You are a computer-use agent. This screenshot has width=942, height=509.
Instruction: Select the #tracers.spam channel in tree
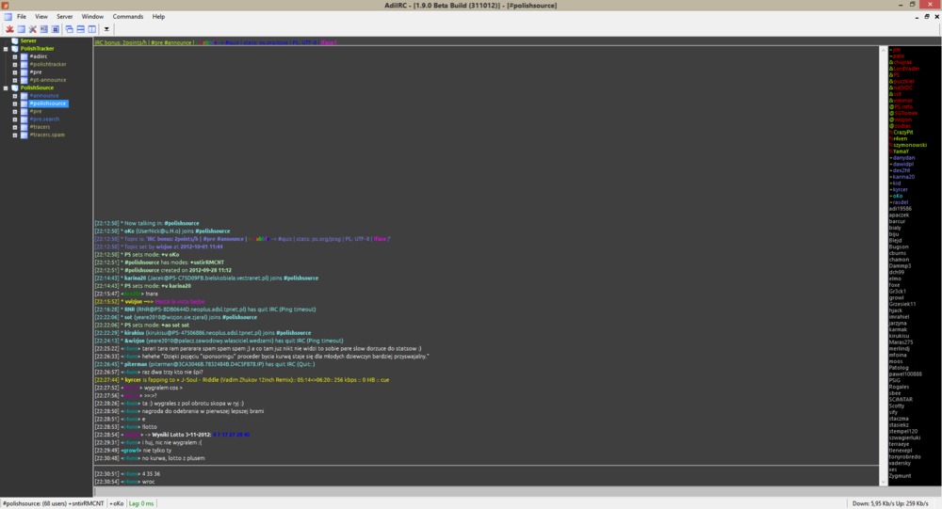click(48, 135)
